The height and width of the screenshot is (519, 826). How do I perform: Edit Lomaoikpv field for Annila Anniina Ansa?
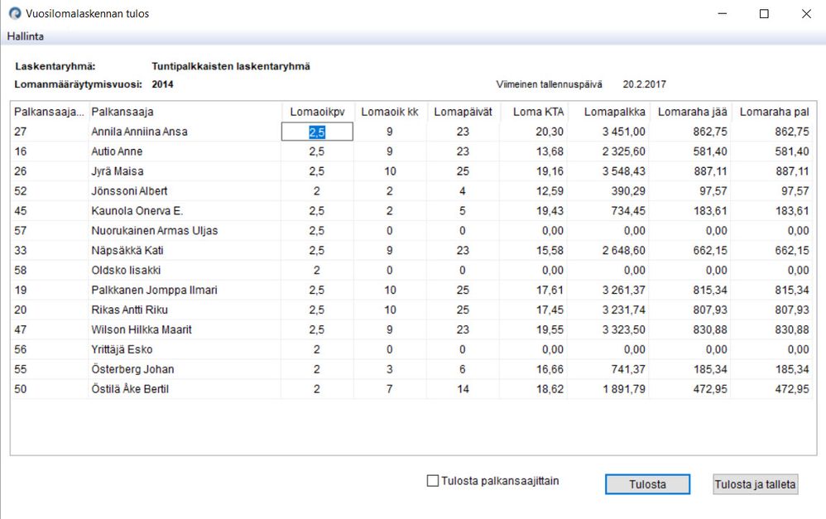point(317,132)
